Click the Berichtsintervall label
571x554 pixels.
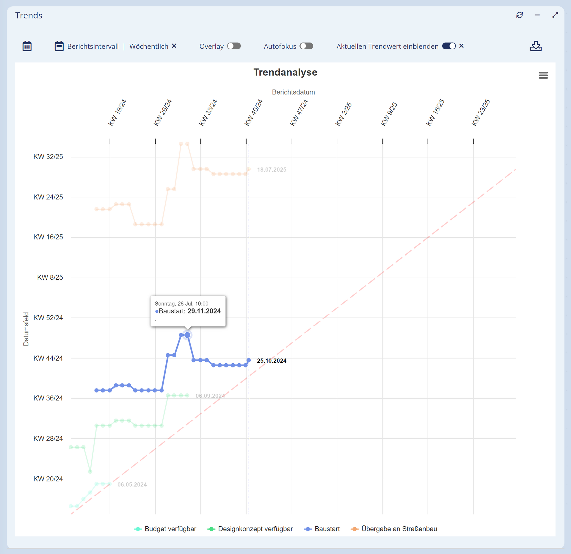[93, 46]
